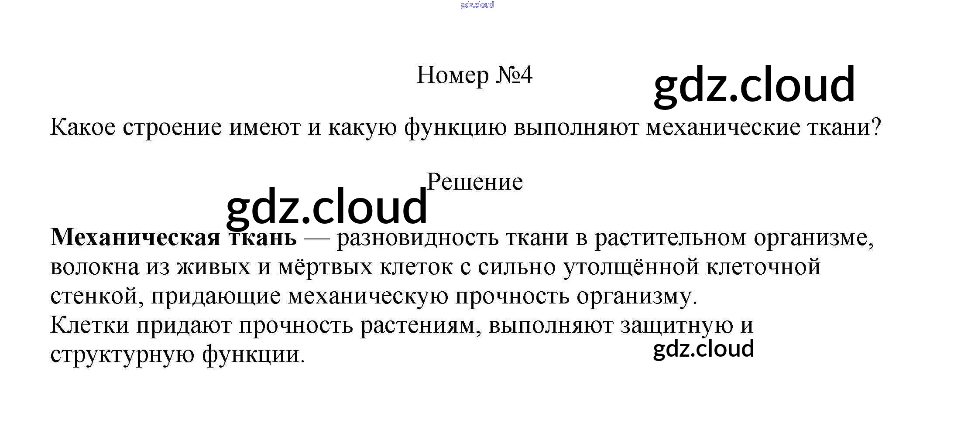This screenshot has width=954, height=426.
Task: Click the bold term 'Механическая ткань'
Action: (173, 238)
